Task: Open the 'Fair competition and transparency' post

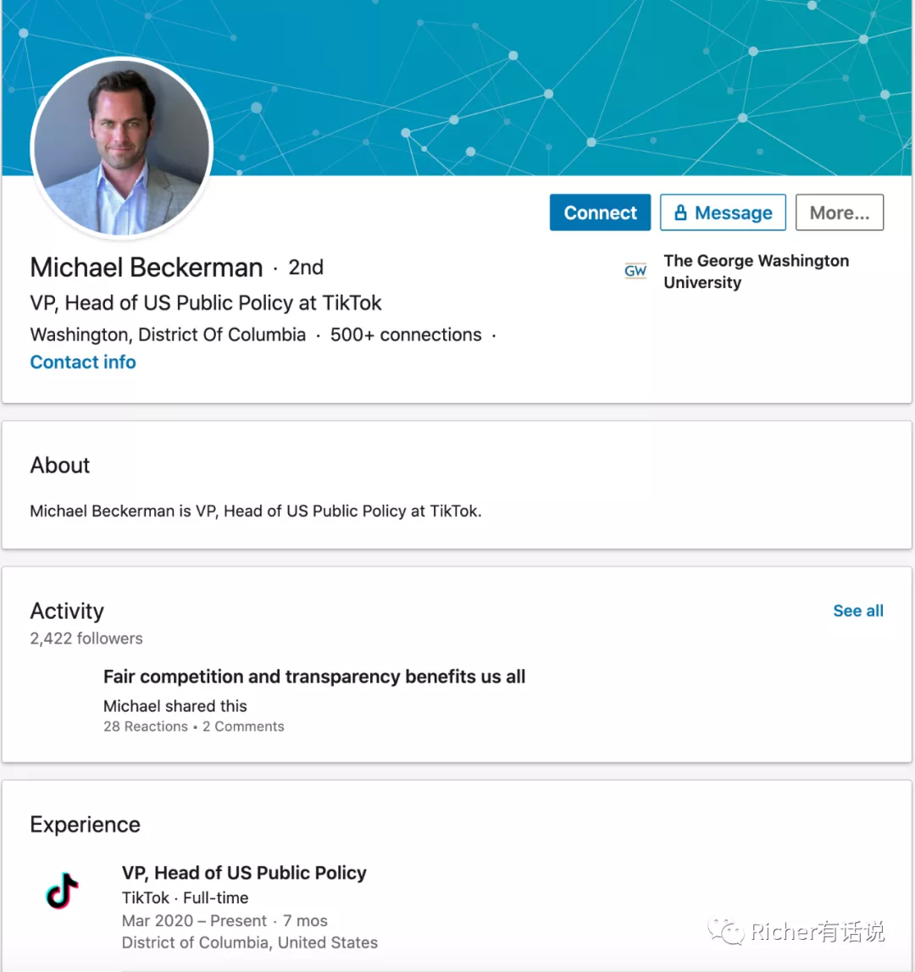Action: point(314,677)
